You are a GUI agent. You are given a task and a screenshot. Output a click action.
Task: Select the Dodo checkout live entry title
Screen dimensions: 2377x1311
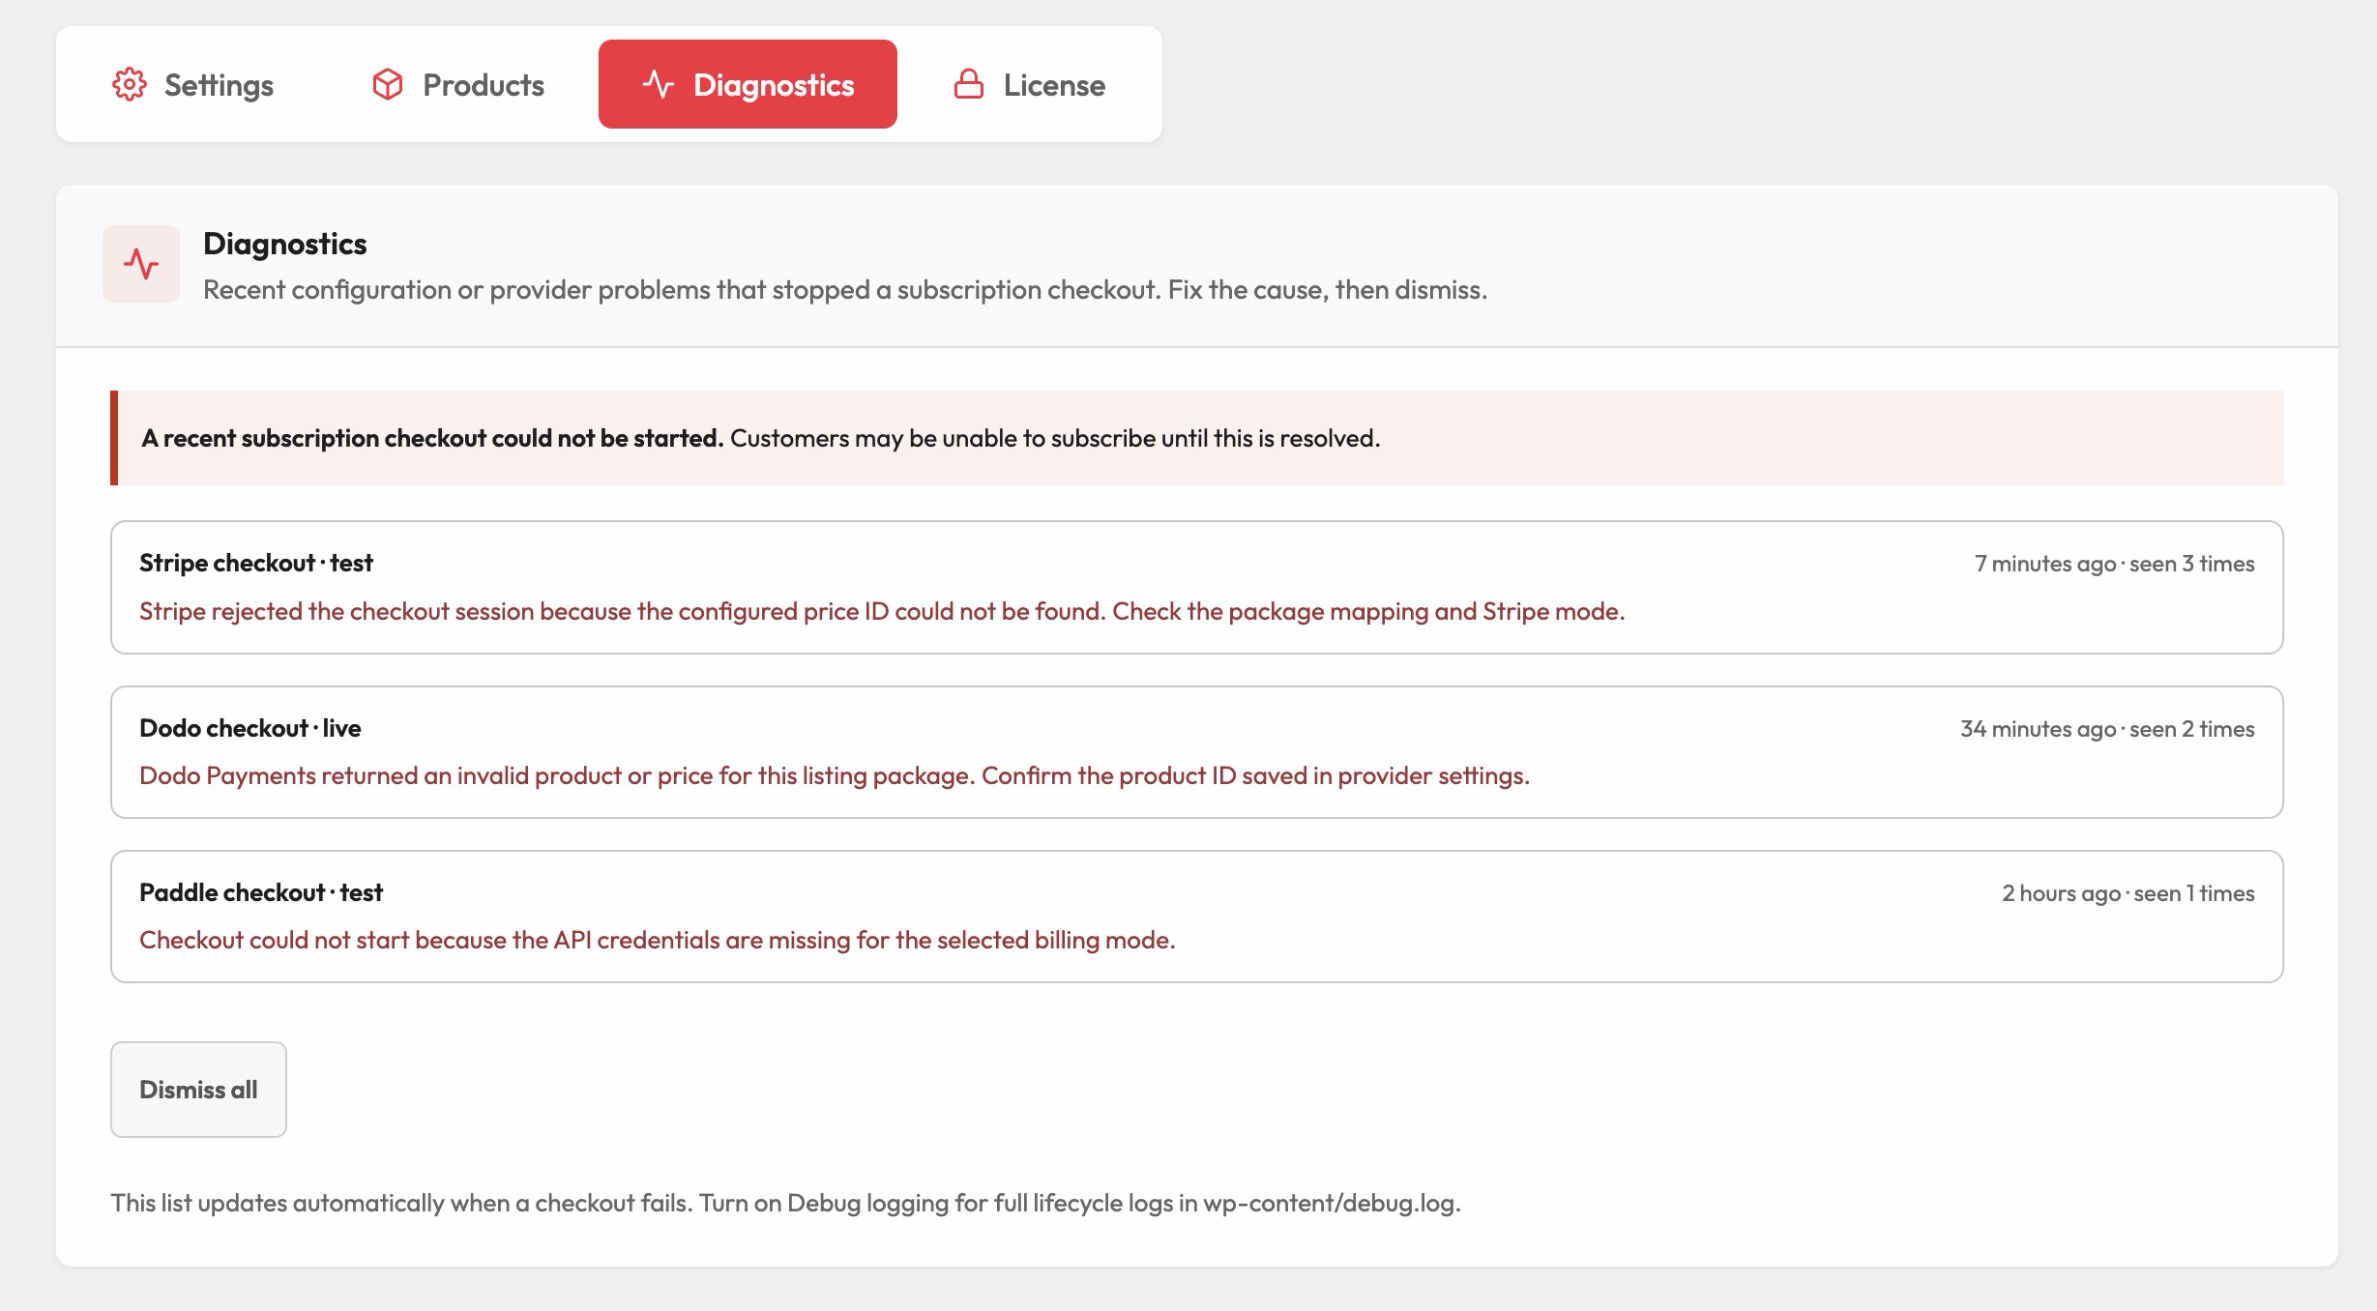pyautogui.click(x=250, y=728)
